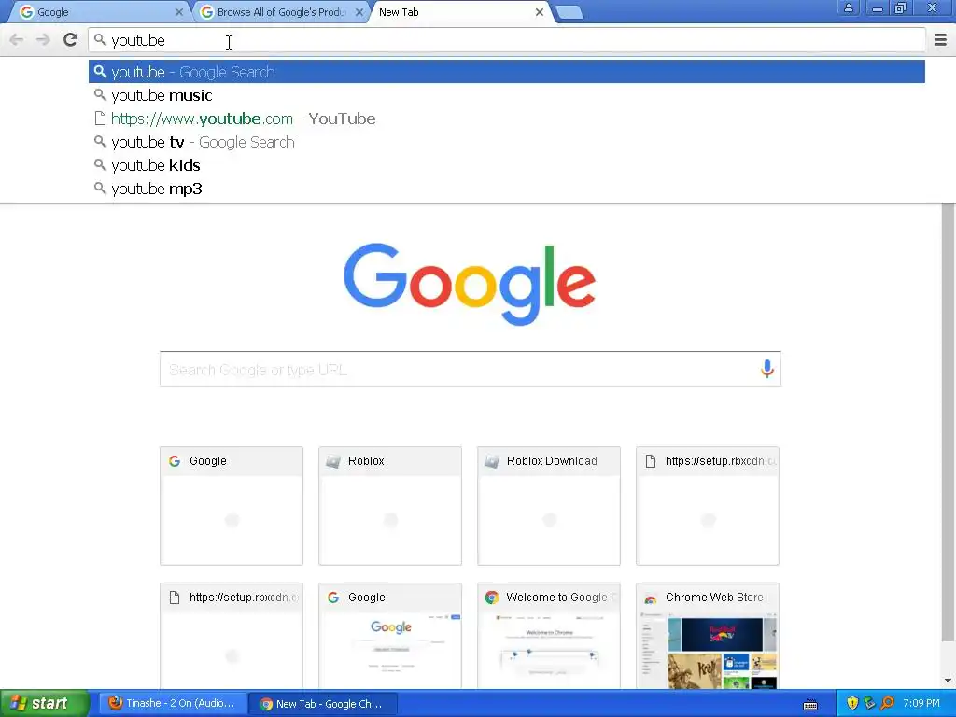Switch to Tinashe - 2 On Firefox taskbar window
This screenshot has height=717, width=956.
[x=173, y=704]
